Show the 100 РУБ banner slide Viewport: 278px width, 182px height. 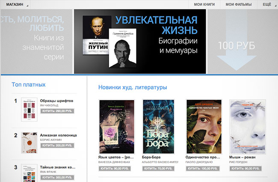[243, 42]
